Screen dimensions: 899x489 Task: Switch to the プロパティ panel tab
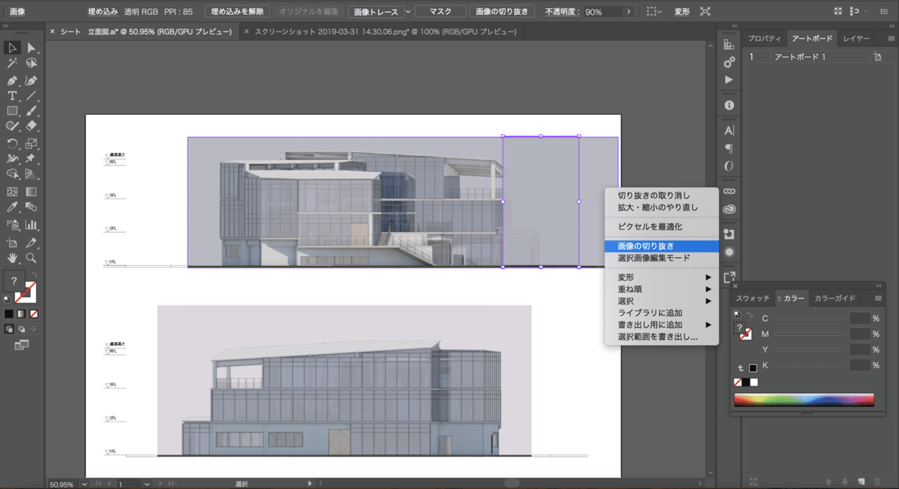pos(764,38)
